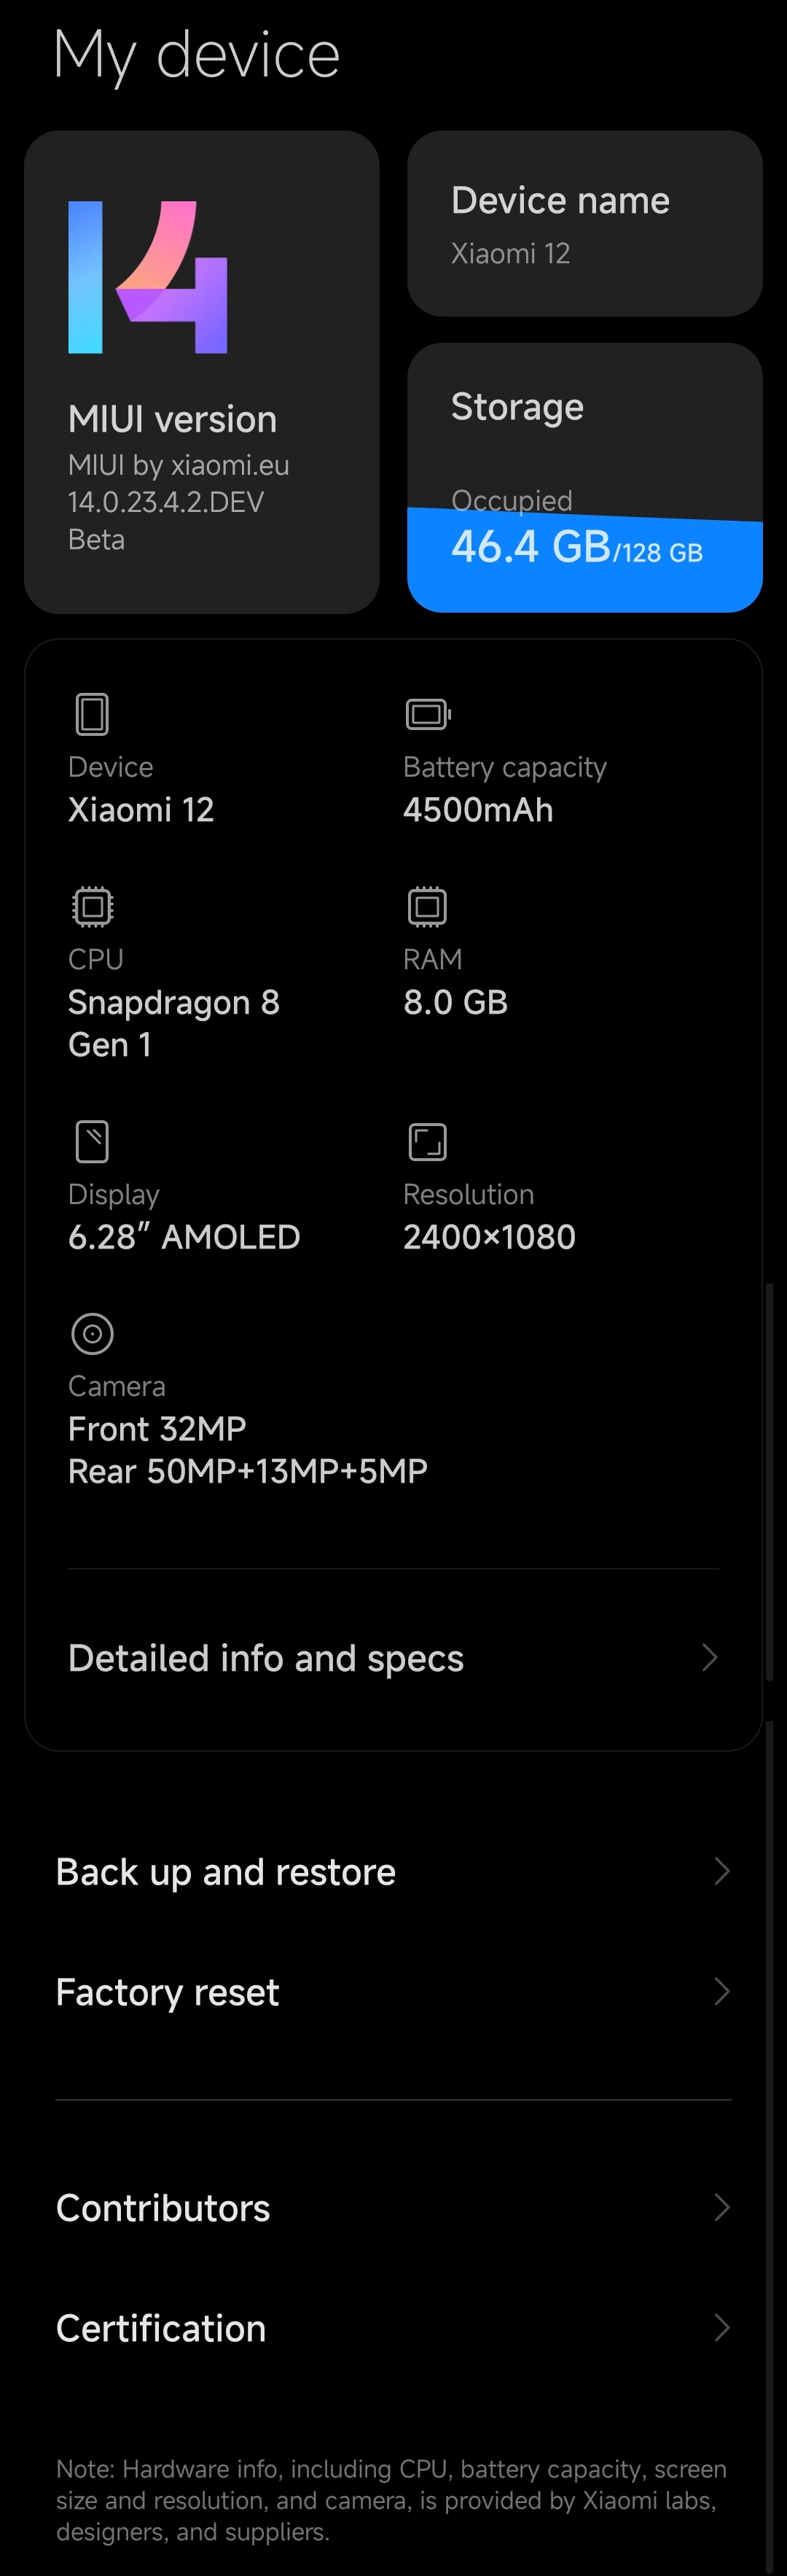This screenshot has height=2576, width=787.
Task: Open Back up and restore
Action: click(393, 1871)
